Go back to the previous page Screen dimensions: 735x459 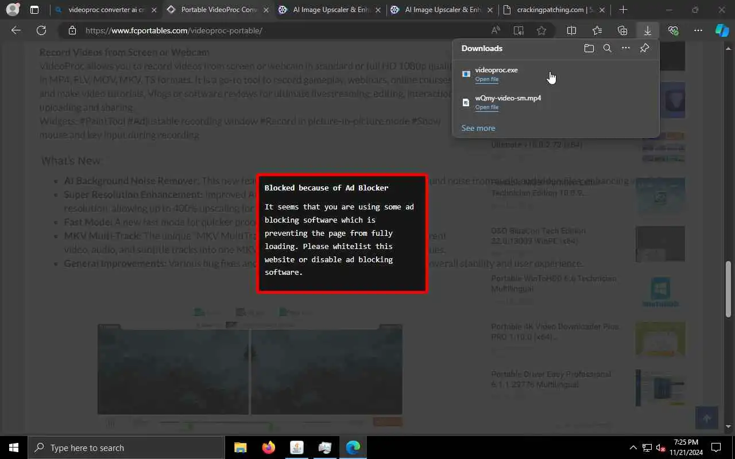pos(16,30)
